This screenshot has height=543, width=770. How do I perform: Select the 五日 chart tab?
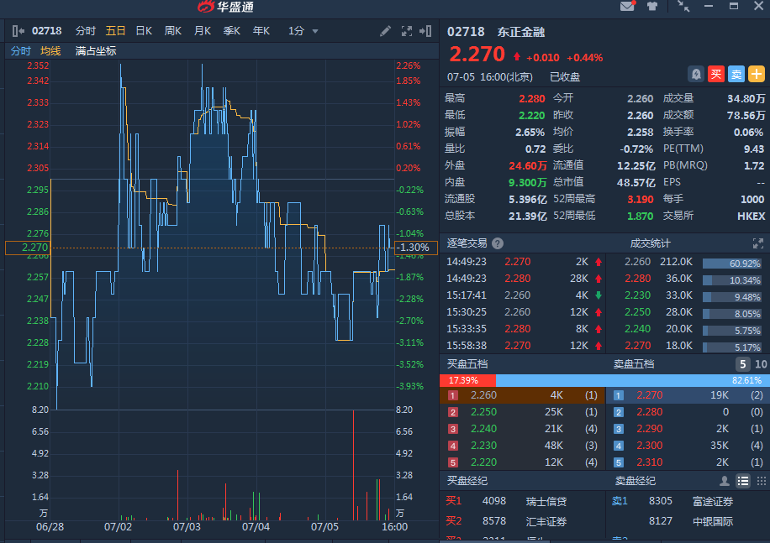point(115,31)
